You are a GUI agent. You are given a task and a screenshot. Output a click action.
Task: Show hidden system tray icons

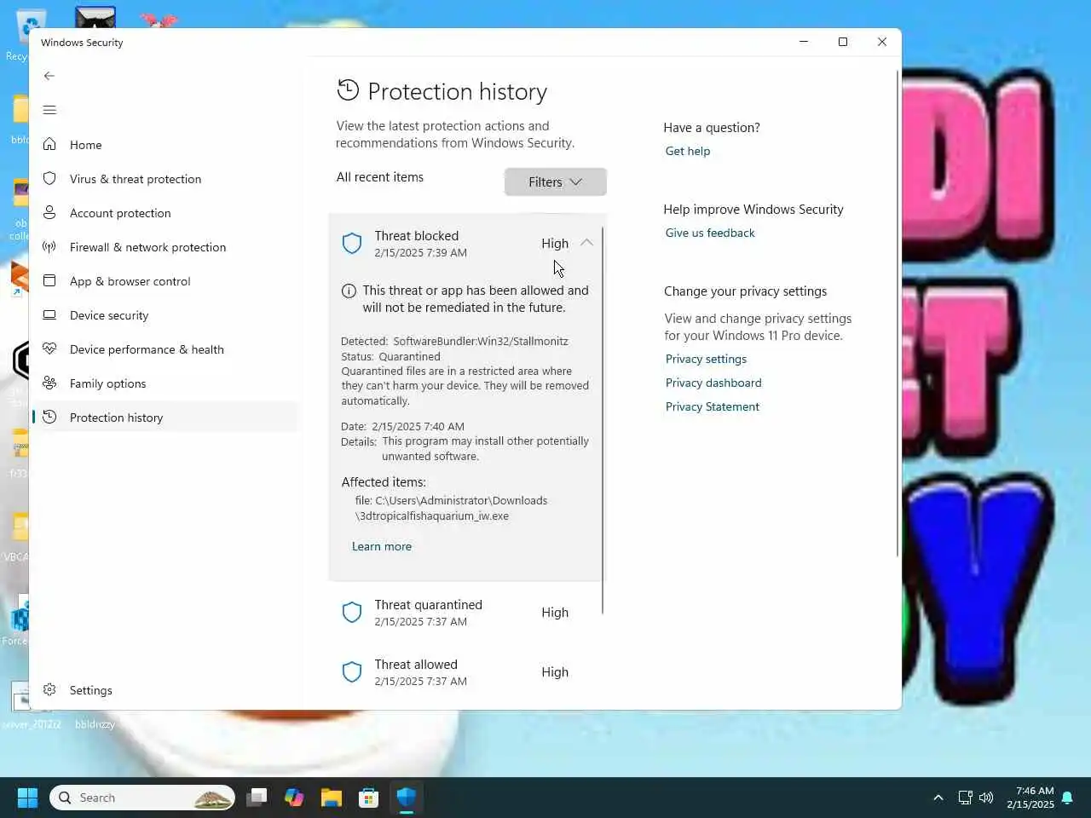tap(938, 798)
